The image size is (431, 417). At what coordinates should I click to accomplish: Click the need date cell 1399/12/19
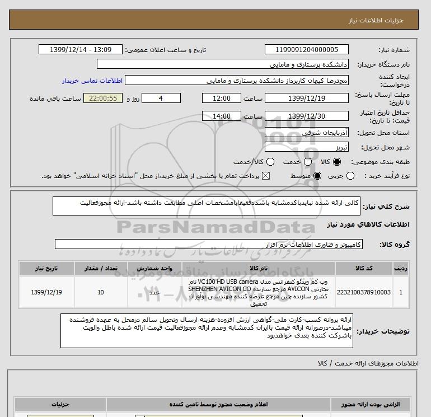46,292
